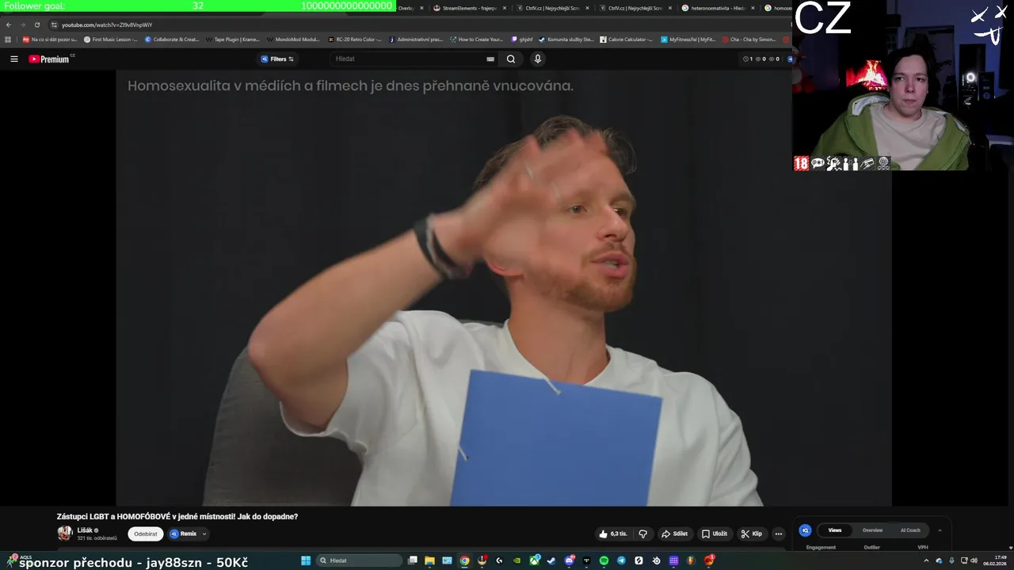
Task: Click the Sdílet share button
Action: click(x=675, y=534)
